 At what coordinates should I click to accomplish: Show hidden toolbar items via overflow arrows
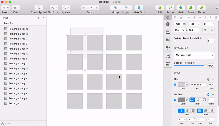click(217, 8)
